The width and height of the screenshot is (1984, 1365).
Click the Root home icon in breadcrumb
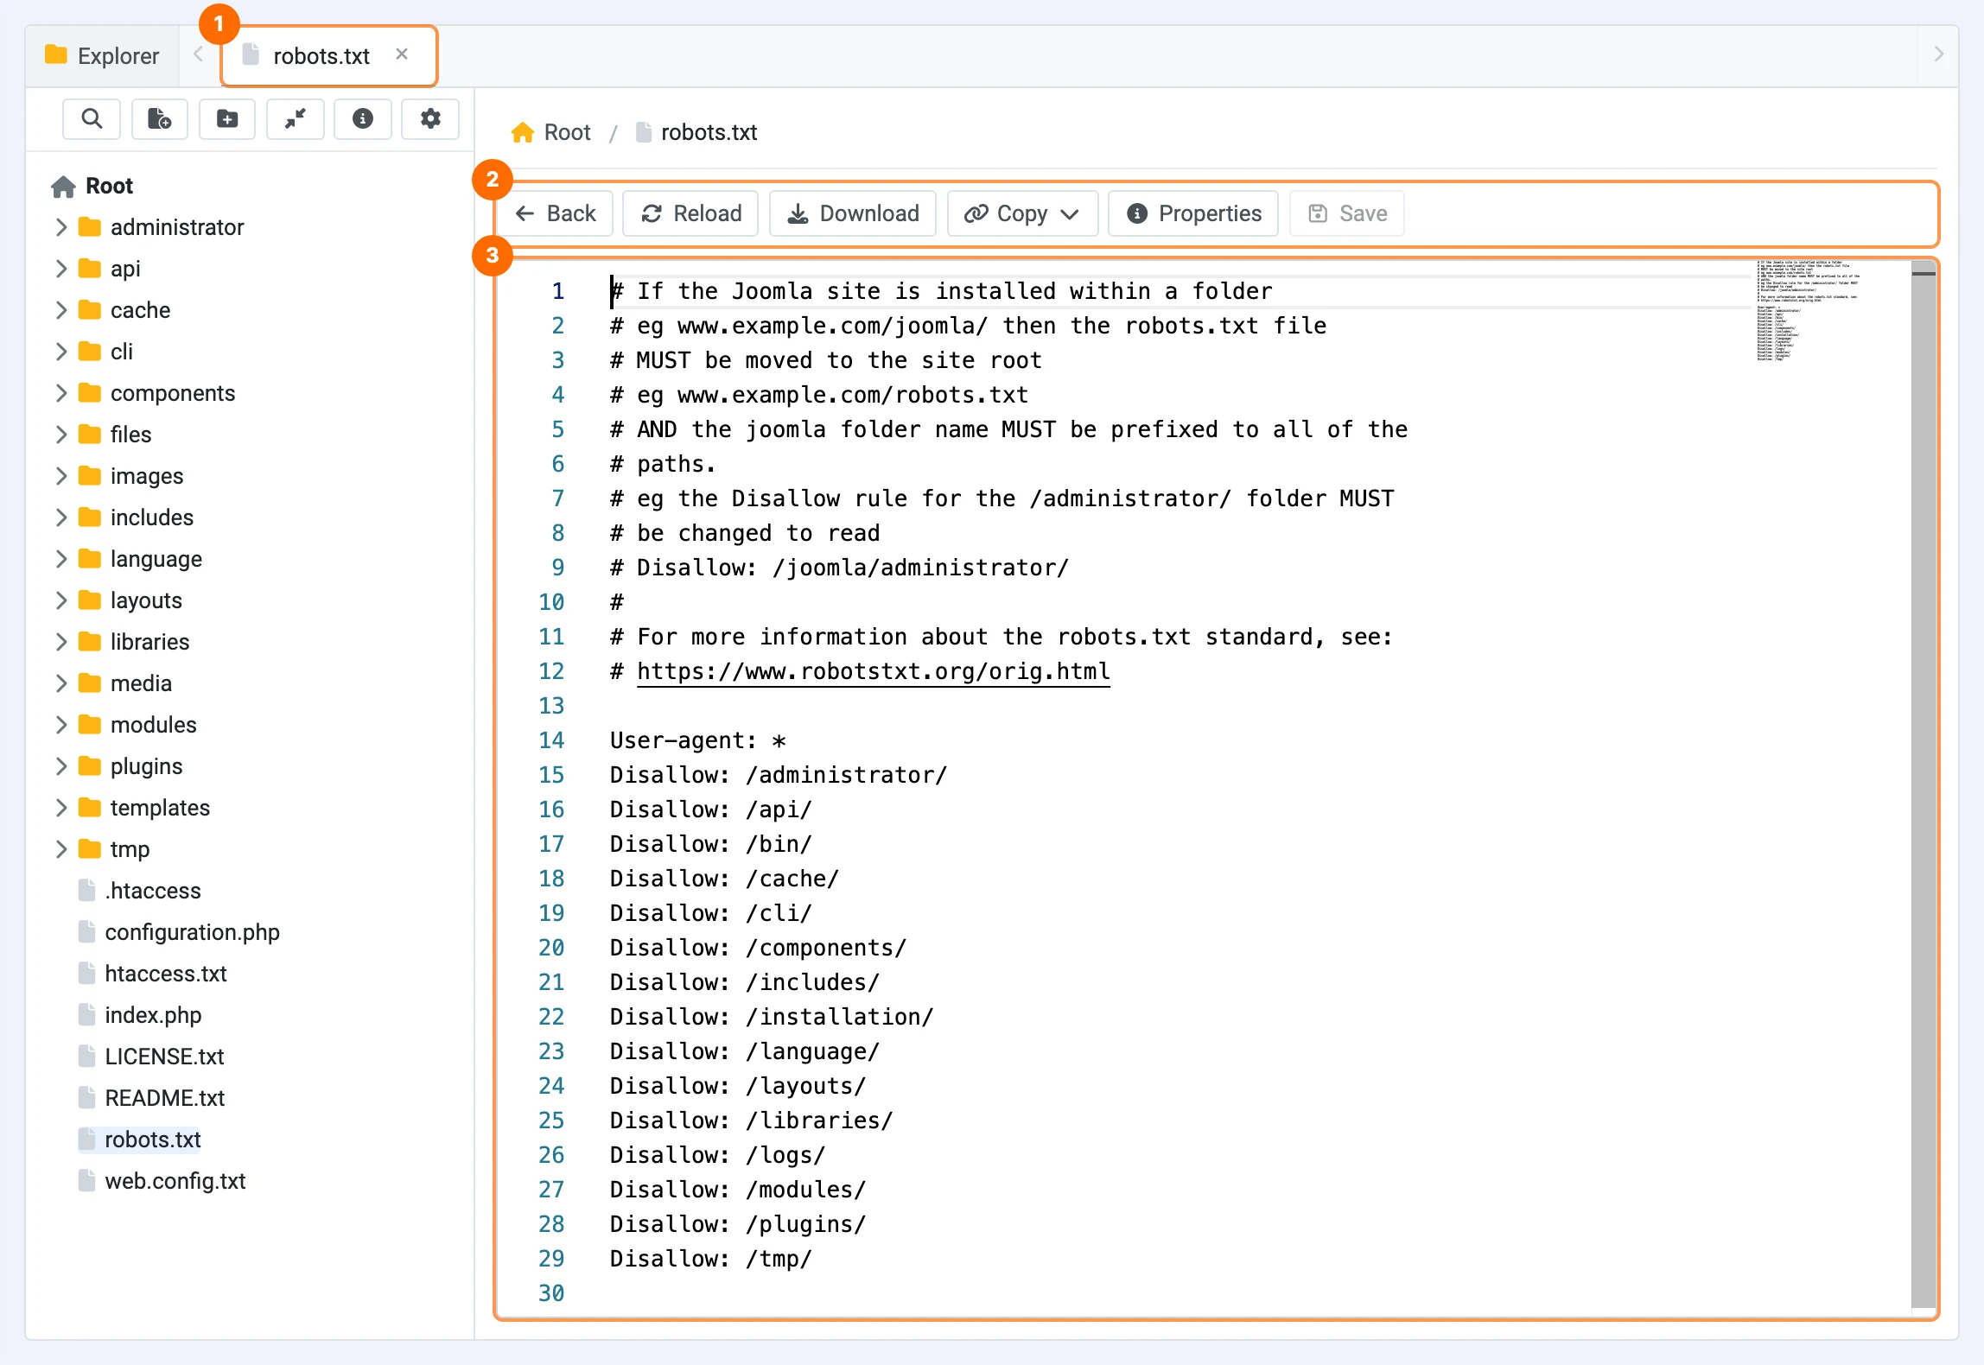coord(523,132)
